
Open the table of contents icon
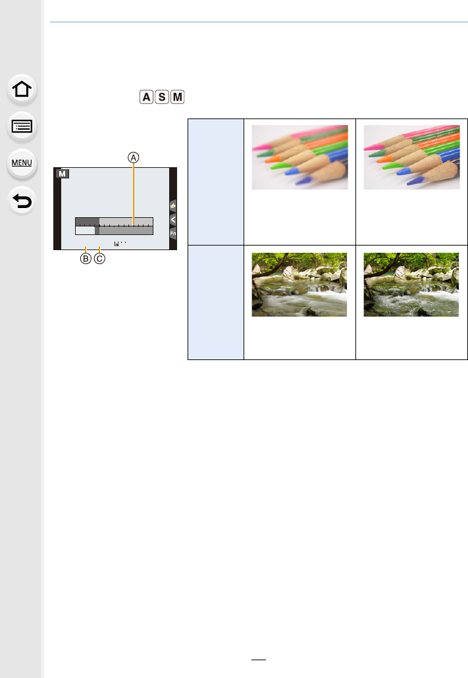(22, 126)
